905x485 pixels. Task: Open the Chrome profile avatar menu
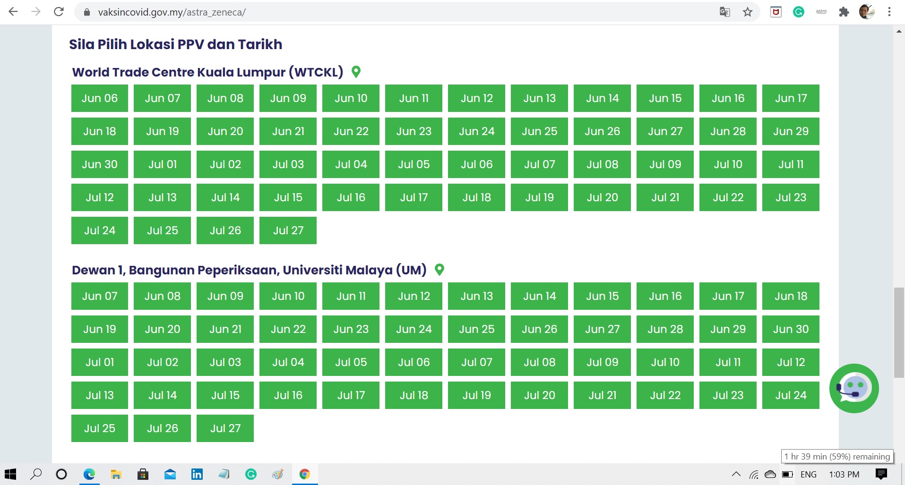point(866,12)
